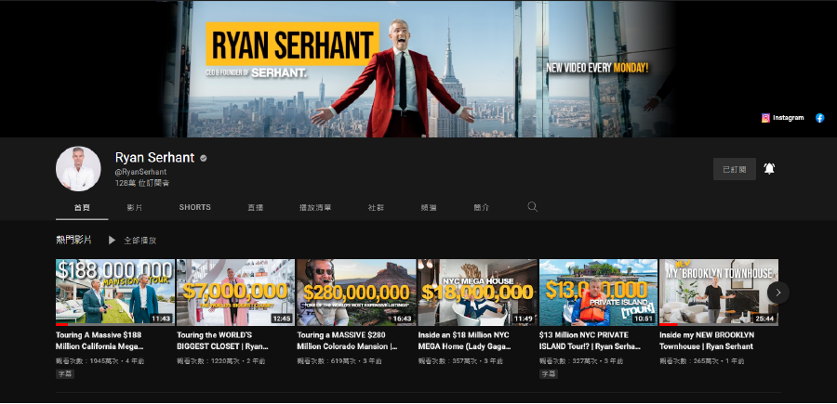Click the 16:43 duration label

click(402, 319)
